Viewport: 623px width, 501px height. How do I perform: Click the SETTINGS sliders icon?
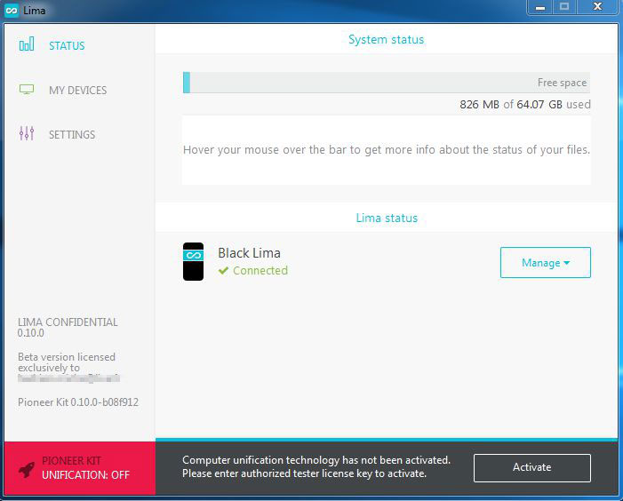[27, 134]
